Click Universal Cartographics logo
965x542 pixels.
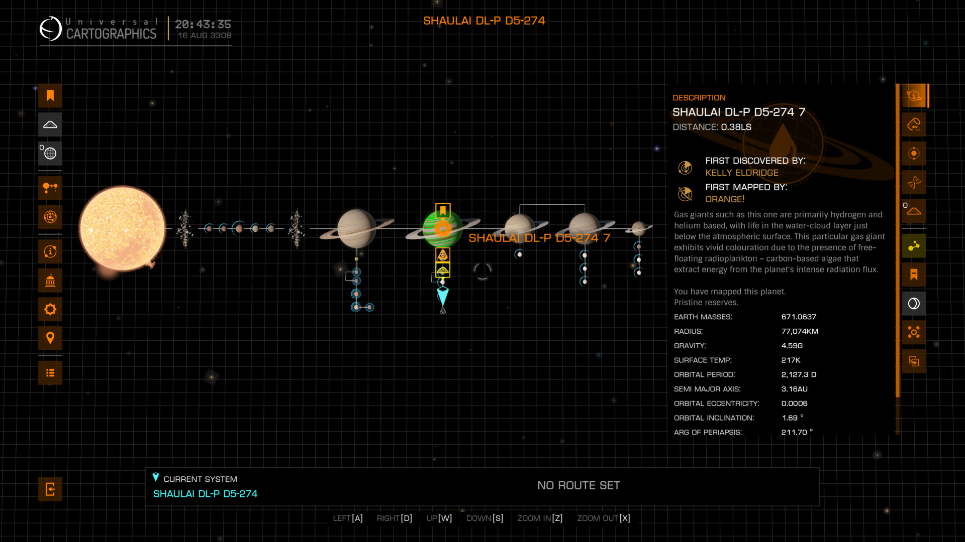[x=99, y=29]
